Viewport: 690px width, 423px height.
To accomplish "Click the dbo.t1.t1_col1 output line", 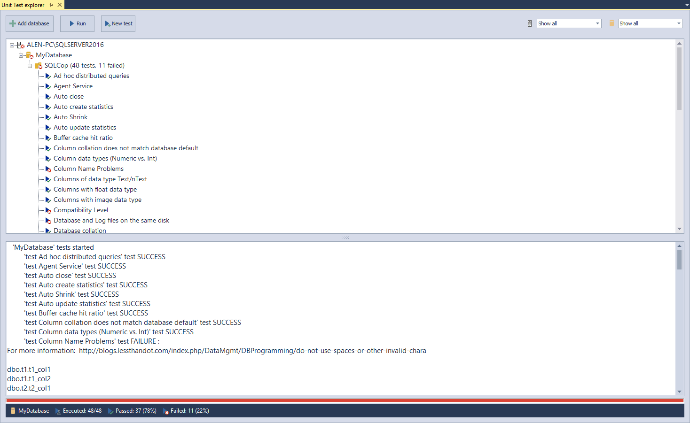I will [x=29, y=369].
